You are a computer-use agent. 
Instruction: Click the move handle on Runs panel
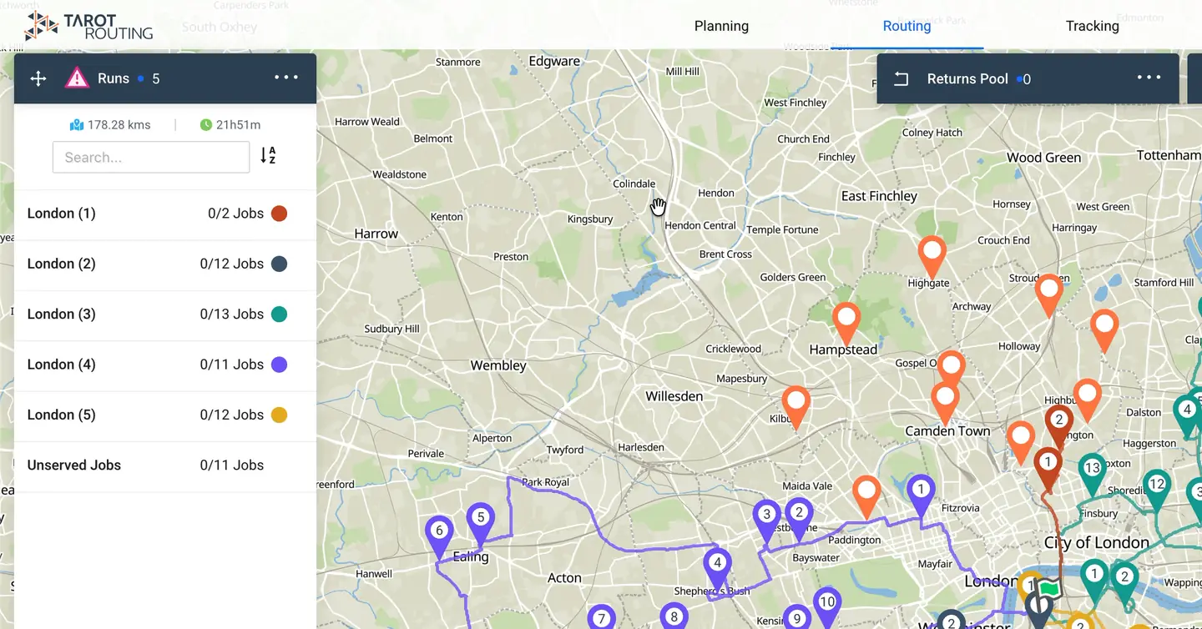(38, 78)
